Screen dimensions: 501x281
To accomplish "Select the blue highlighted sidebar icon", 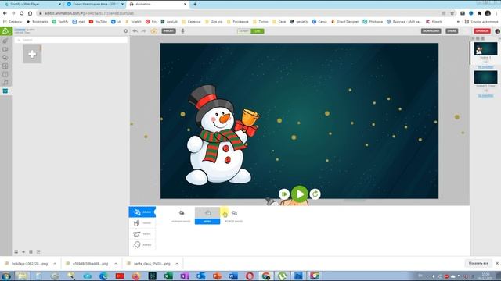I will (5, 91).
